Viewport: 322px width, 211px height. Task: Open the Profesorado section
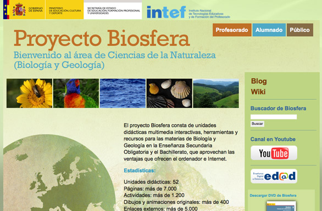[x=232, y=30]
